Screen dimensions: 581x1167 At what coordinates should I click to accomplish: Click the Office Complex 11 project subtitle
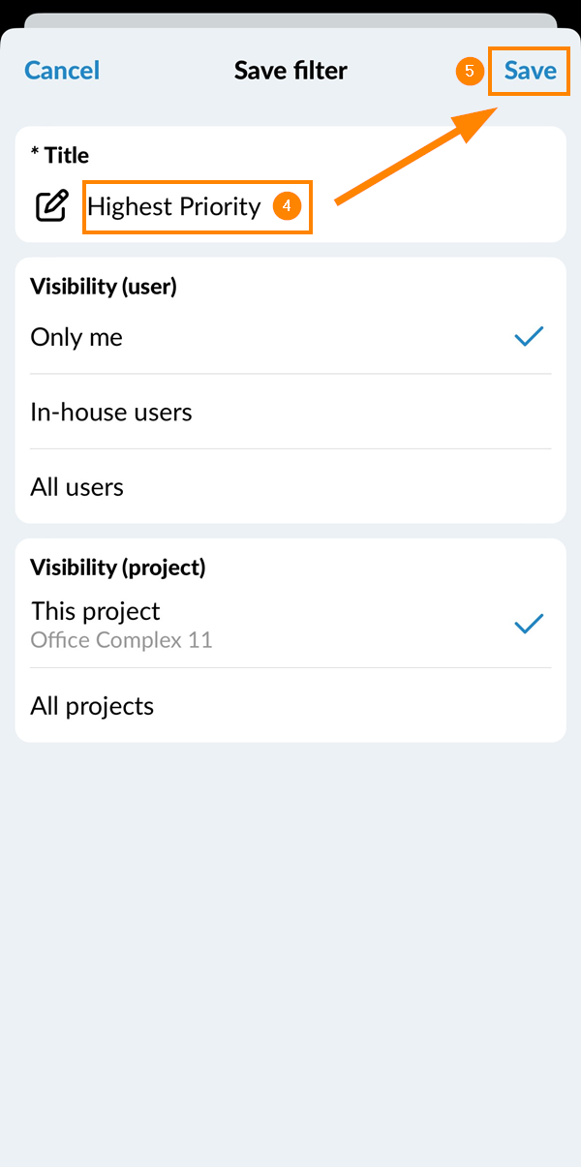121,640
